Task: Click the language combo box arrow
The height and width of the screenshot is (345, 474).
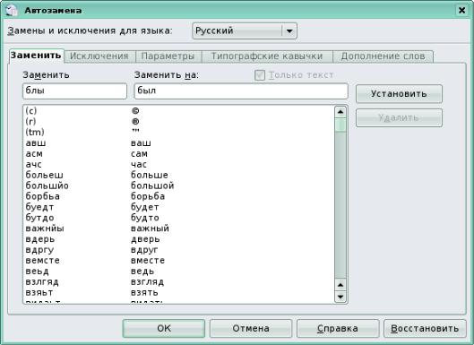Action: click(289, 30)
